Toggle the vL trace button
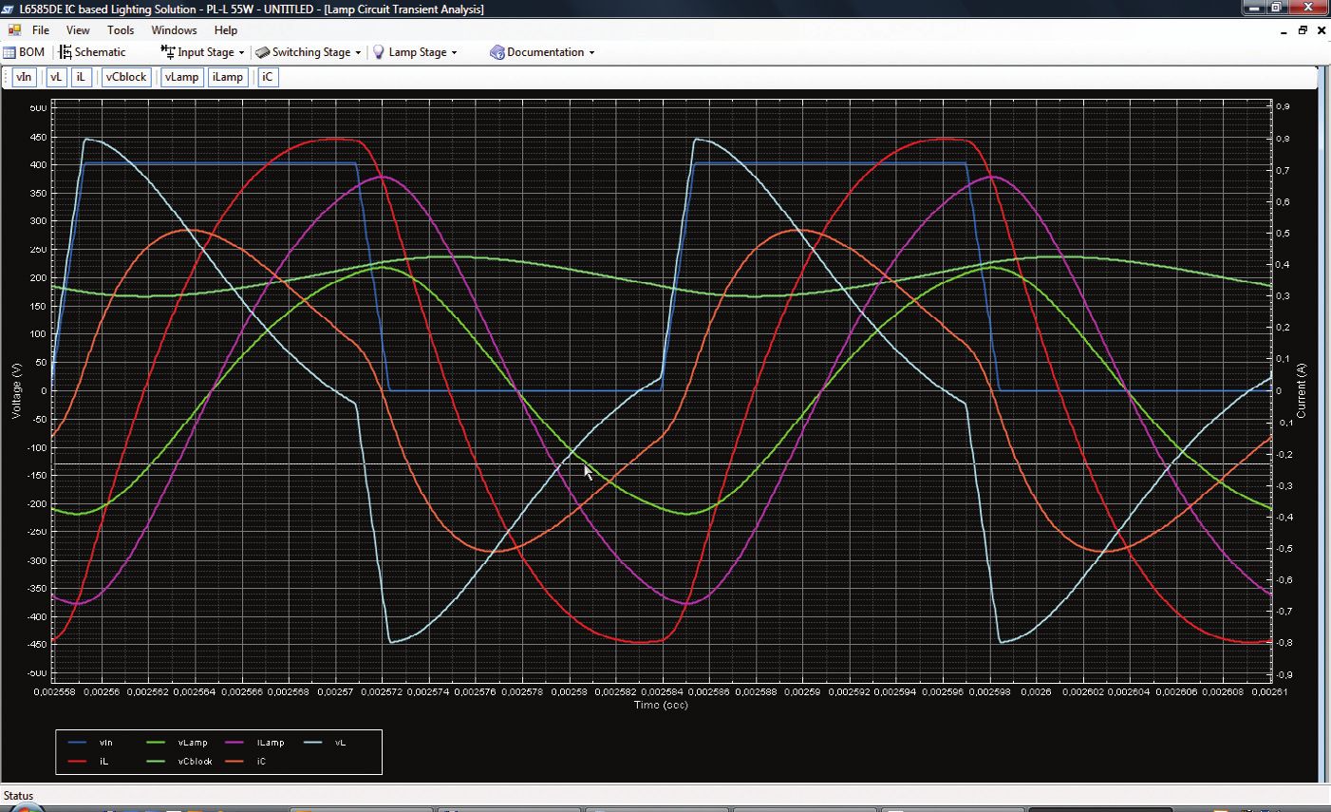The height and width of the screenshot is (812, 1331). (56, 77)
